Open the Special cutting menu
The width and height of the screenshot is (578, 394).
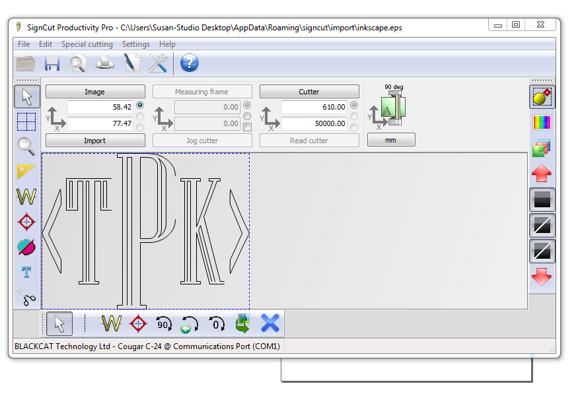coord(87,44)
